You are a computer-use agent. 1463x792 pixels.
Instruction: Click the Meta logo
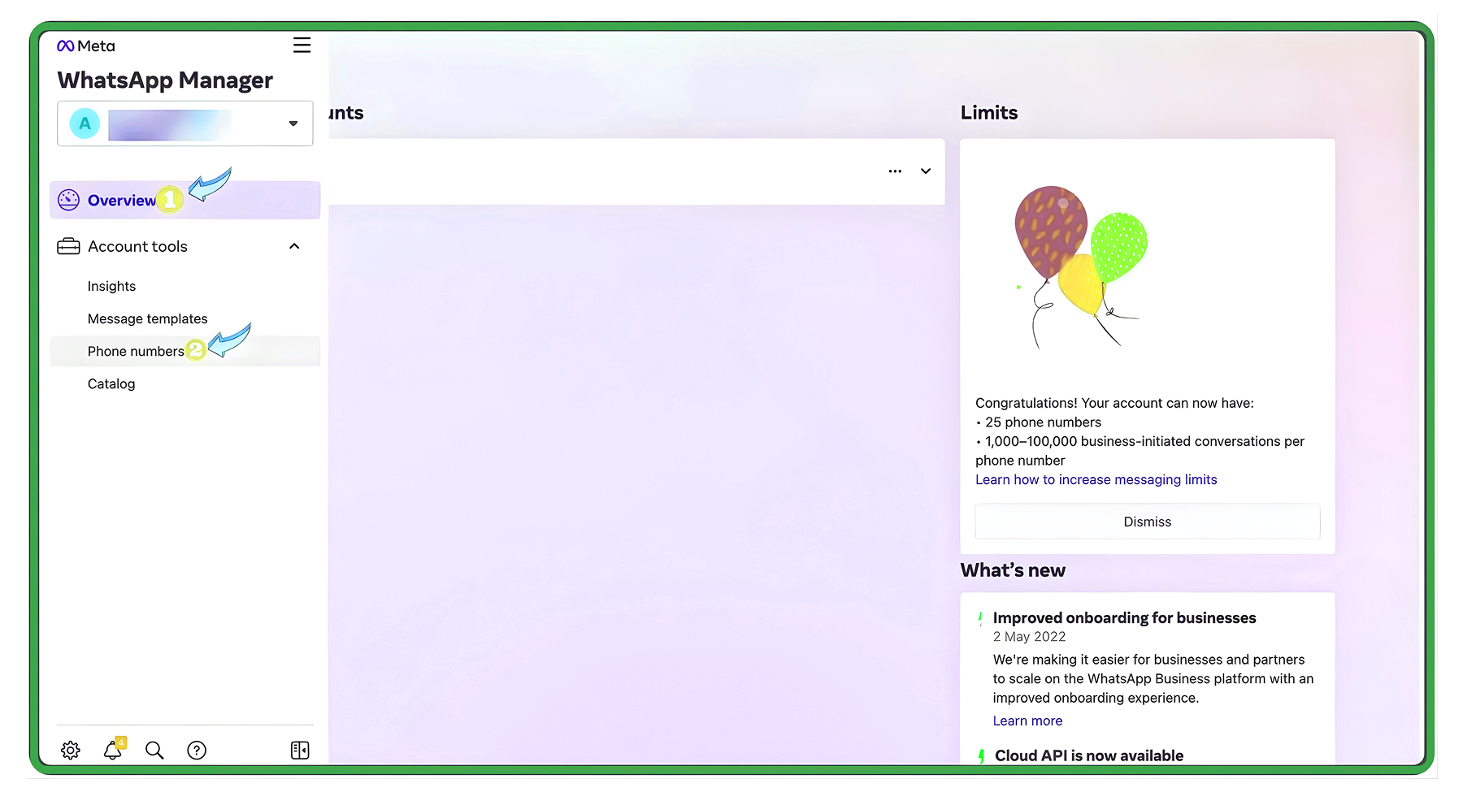(86, 46)
